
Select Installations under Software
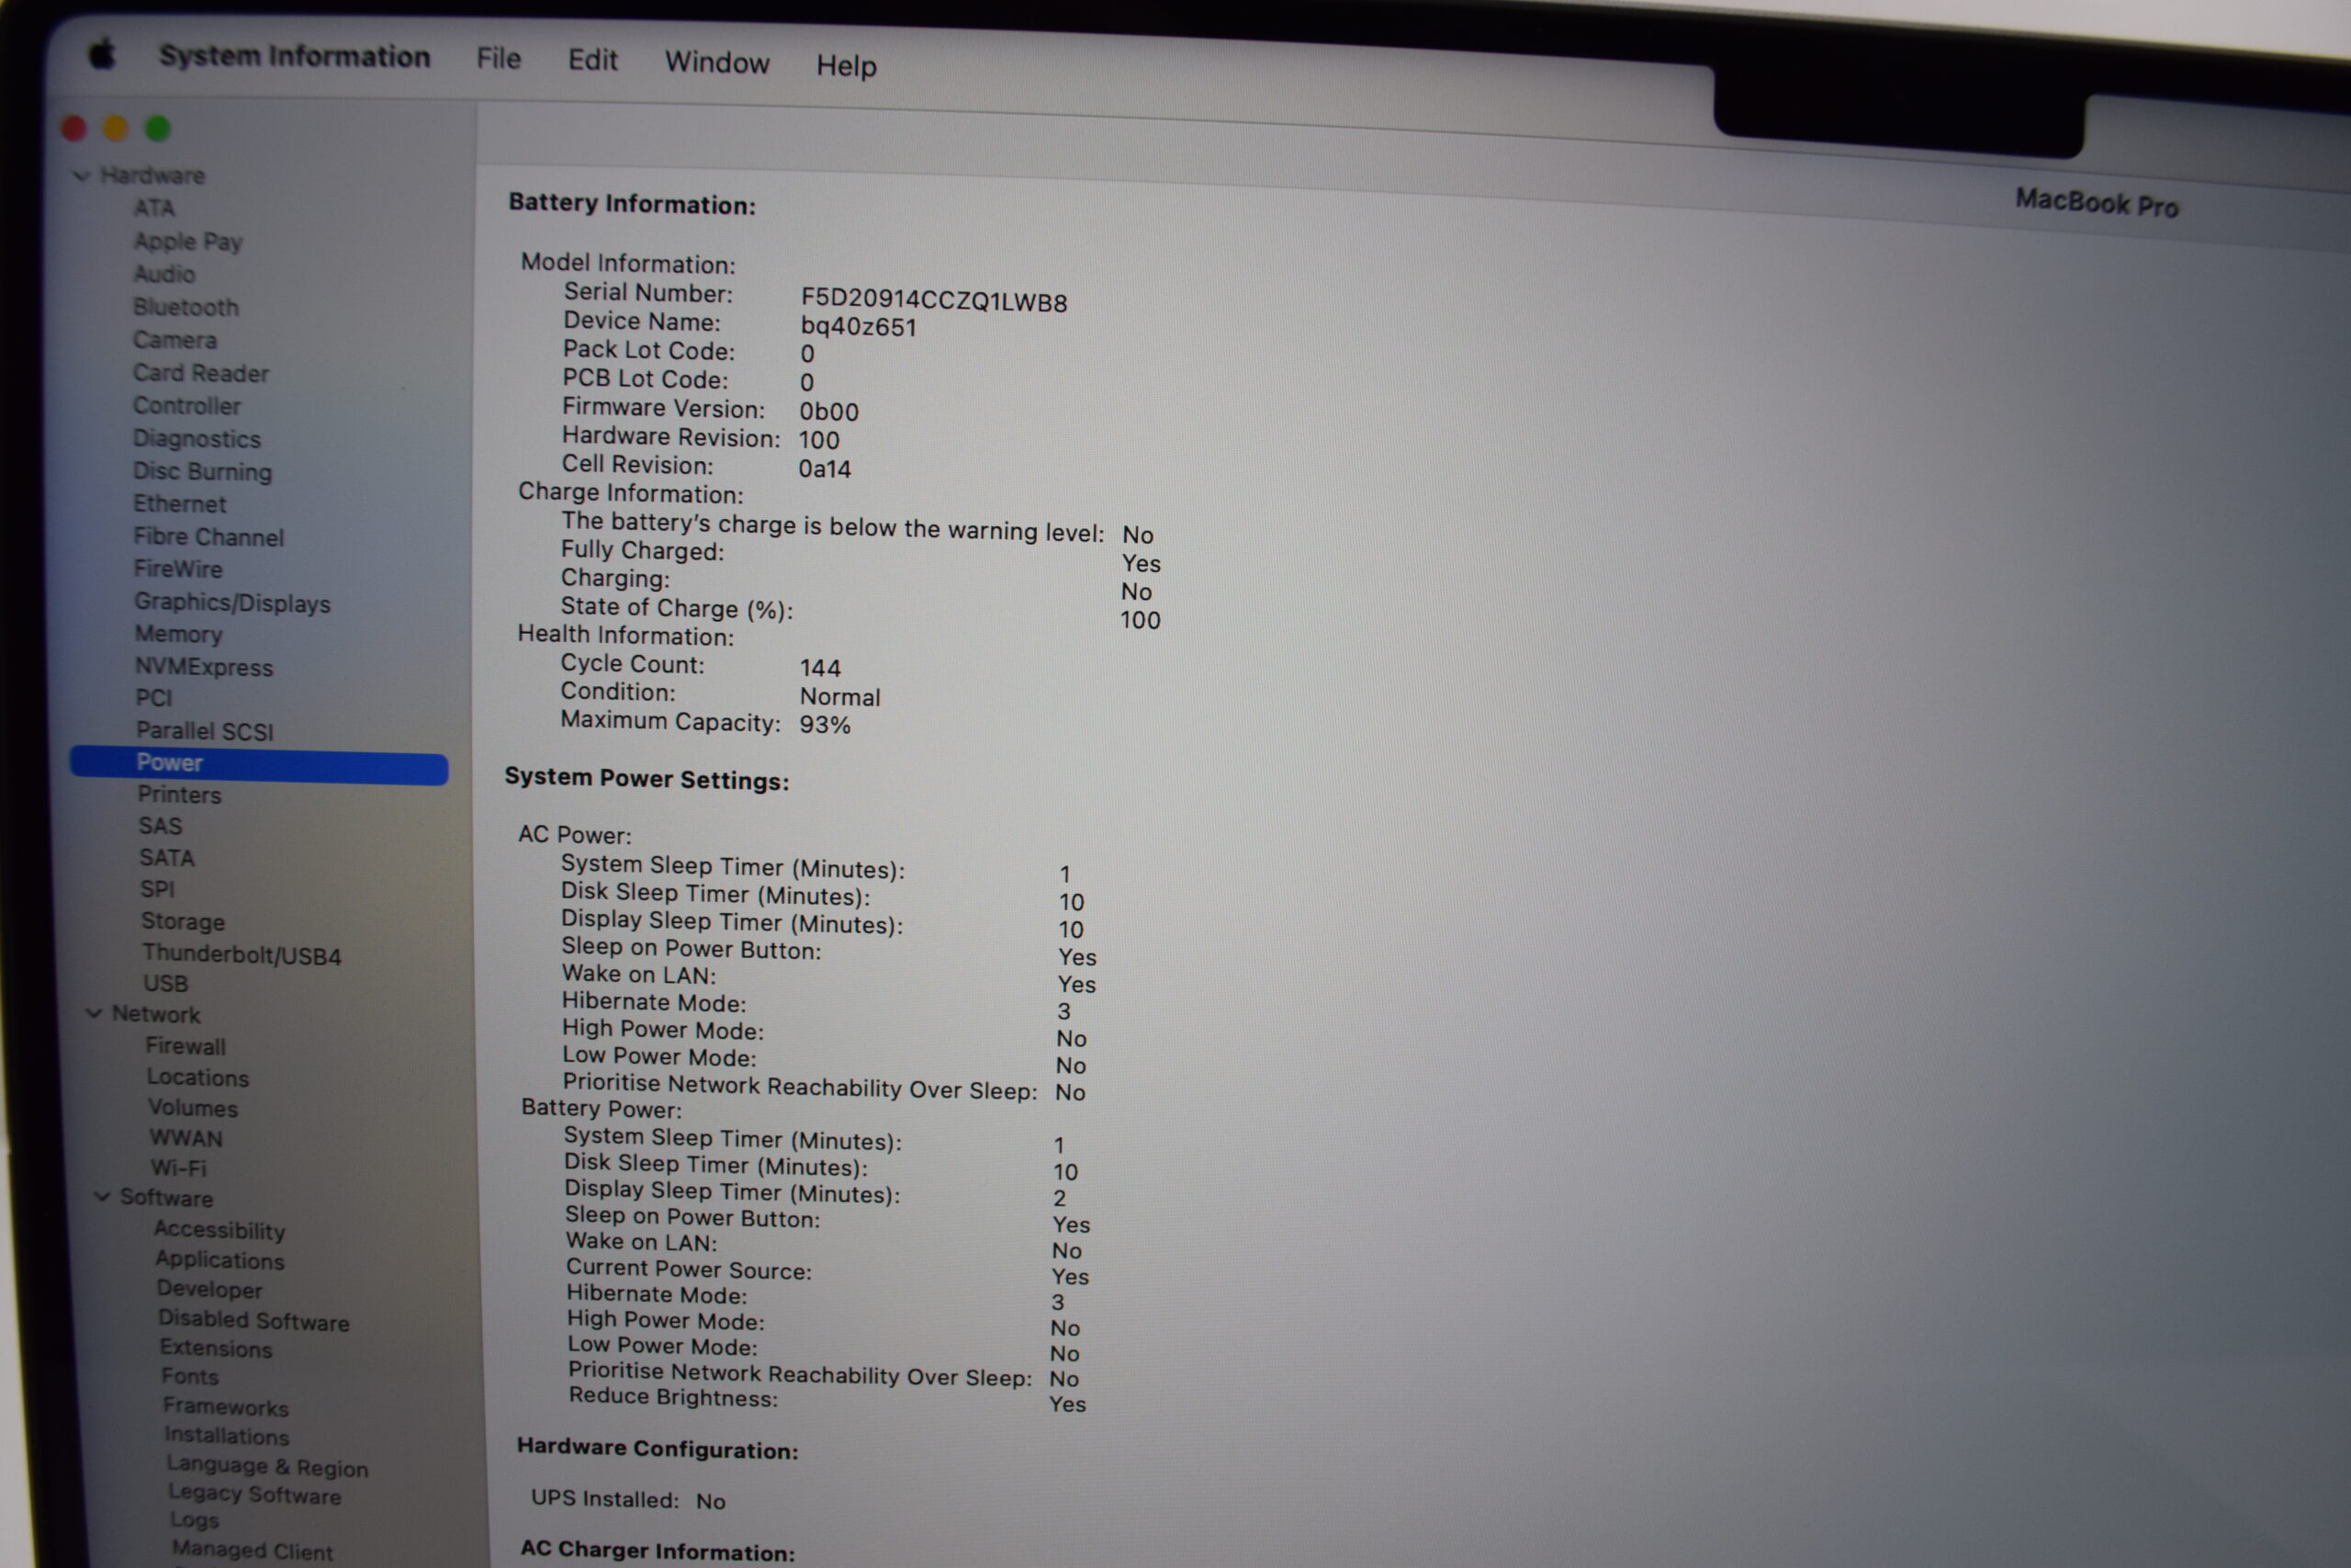(227, 1436)
